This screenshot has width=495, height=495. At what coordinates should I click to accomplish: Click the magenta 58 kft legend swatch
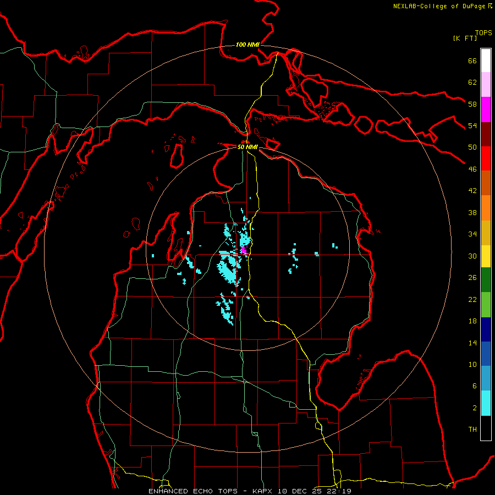pyautogui.click(x=486, y=109)
